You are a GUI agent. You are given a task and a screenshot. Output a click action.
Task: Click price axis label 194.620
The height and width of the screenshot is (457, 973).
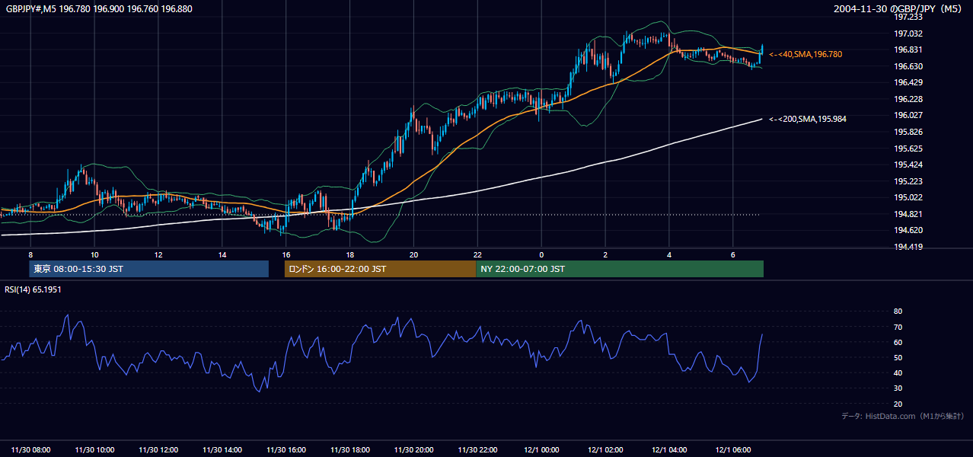click(x=908, y=230)
